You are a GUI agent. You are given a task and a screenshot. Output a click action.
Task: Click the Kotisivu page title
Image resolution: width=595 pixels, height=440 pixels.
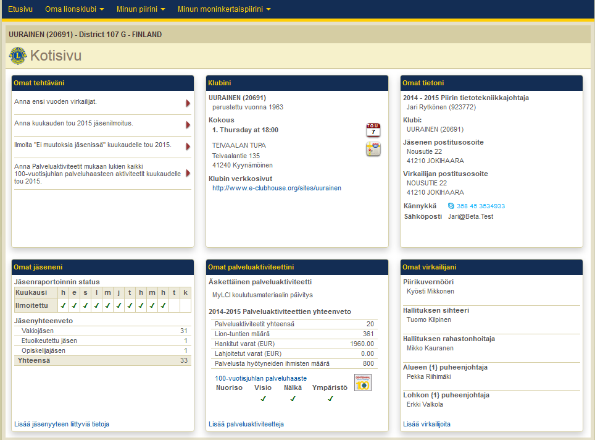56,56
